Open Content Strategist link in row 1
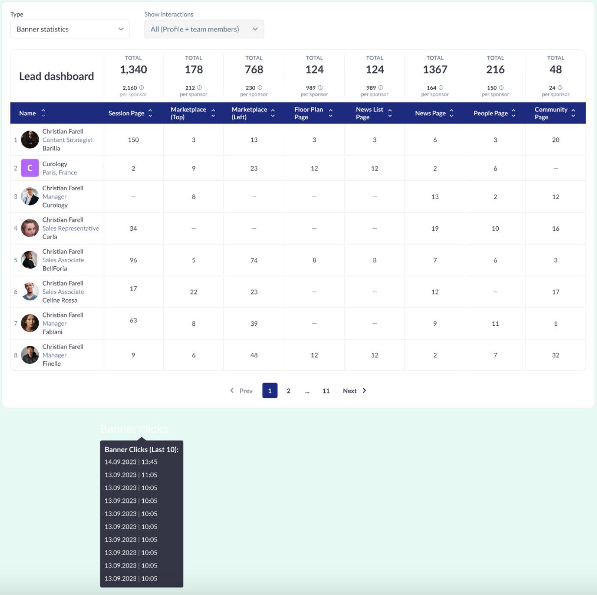Viewport: 597px width, 595px height. [x=67, y=140]
